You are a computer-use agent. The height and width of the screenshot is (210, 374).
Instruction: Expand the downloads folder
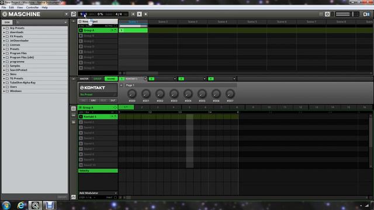pyautogui.click(x=4, y=32)
